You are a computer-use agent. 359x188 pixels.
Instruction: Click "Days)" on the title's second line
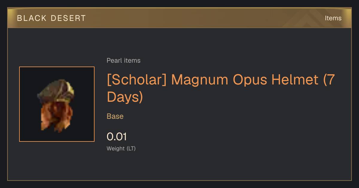(125, 97)
